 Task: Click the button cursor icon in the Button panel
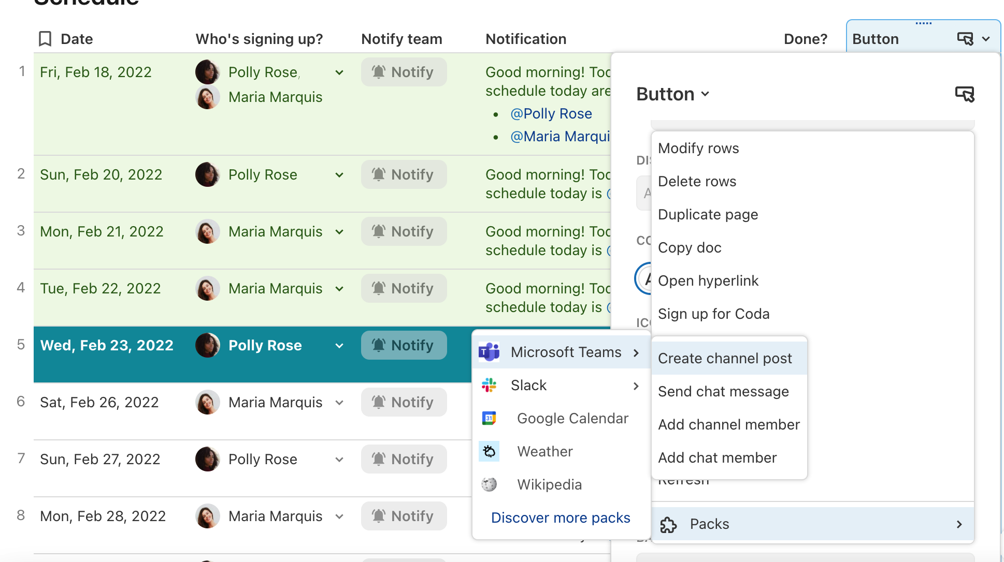(x=964, y=94)
